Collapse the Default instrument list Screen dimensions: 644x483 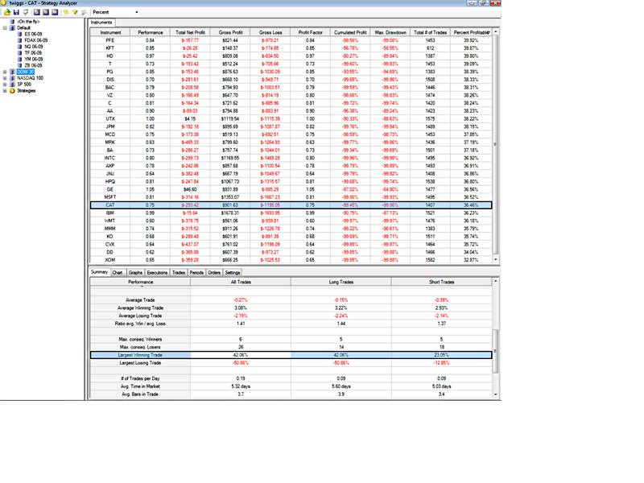point(5,28)
